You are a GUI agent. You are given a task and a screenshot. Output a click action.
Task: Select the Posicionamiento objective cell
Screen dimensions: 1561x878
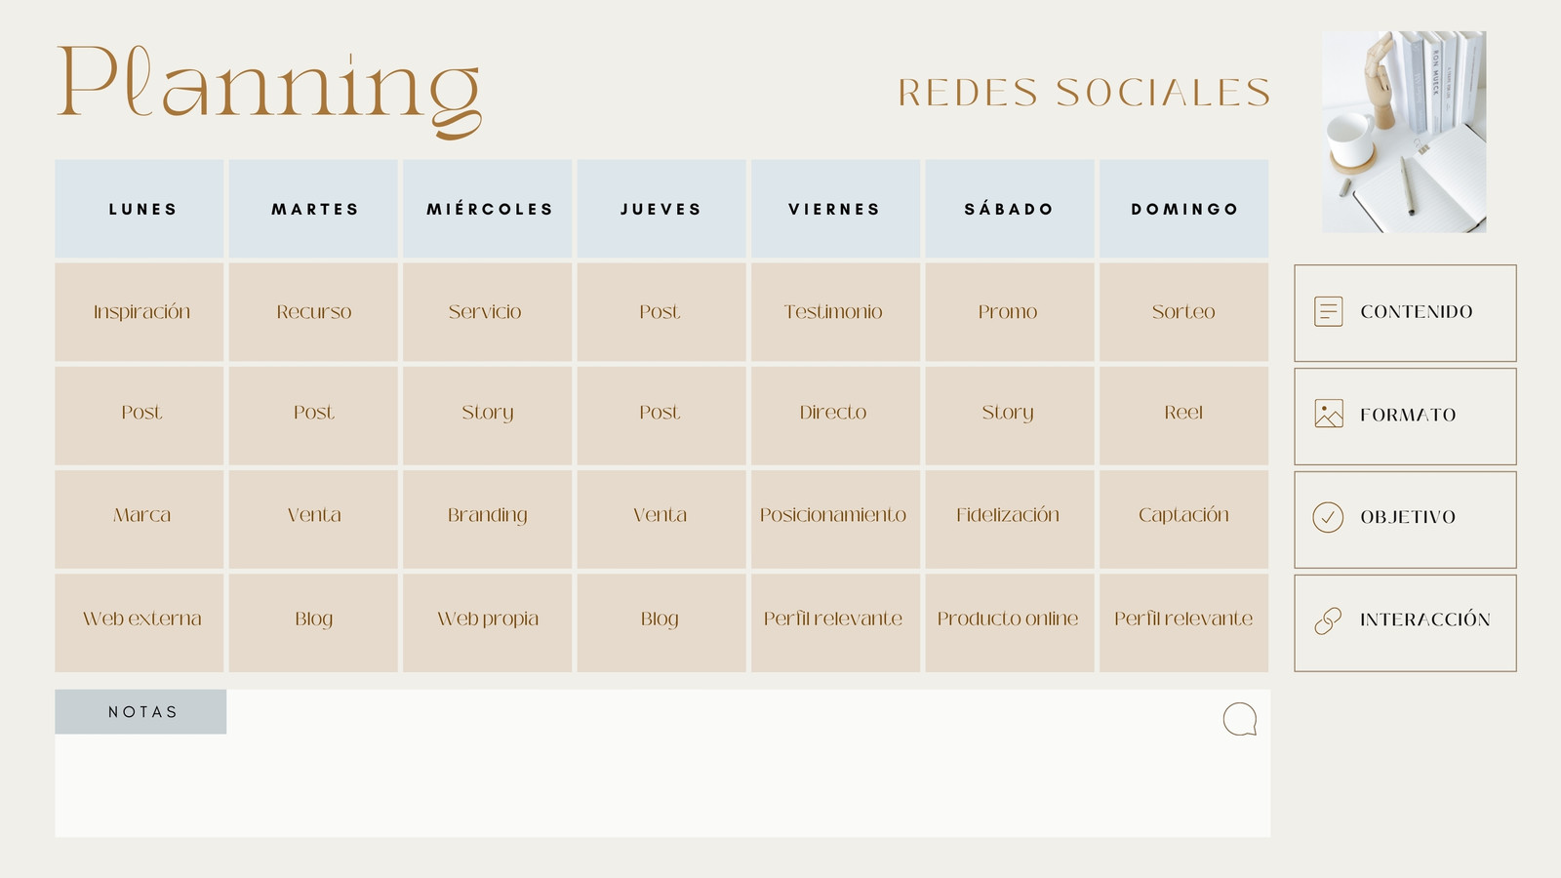(x=835, y=515)
